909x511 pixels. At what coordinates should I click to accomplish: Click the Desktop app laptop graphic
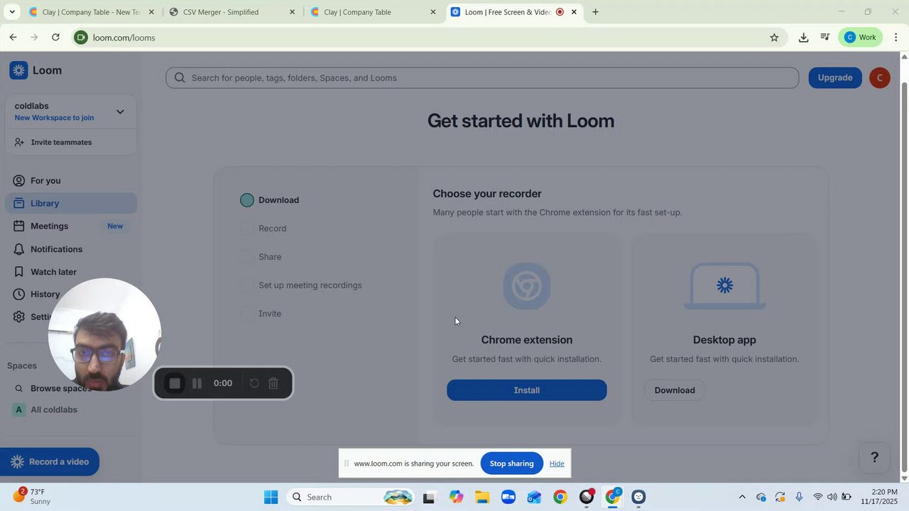pos(724,286)
